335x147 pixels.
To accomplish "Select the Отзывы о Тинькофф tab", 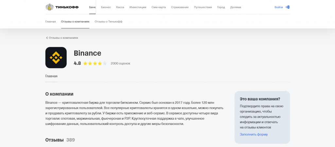I will click(108, 22).
